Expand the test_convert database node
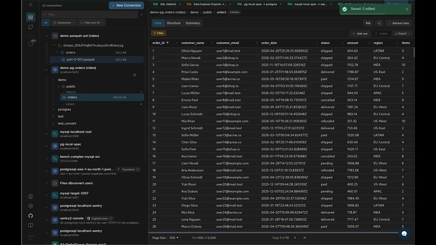Screen dimensions: 436x245 coord(53,124)
